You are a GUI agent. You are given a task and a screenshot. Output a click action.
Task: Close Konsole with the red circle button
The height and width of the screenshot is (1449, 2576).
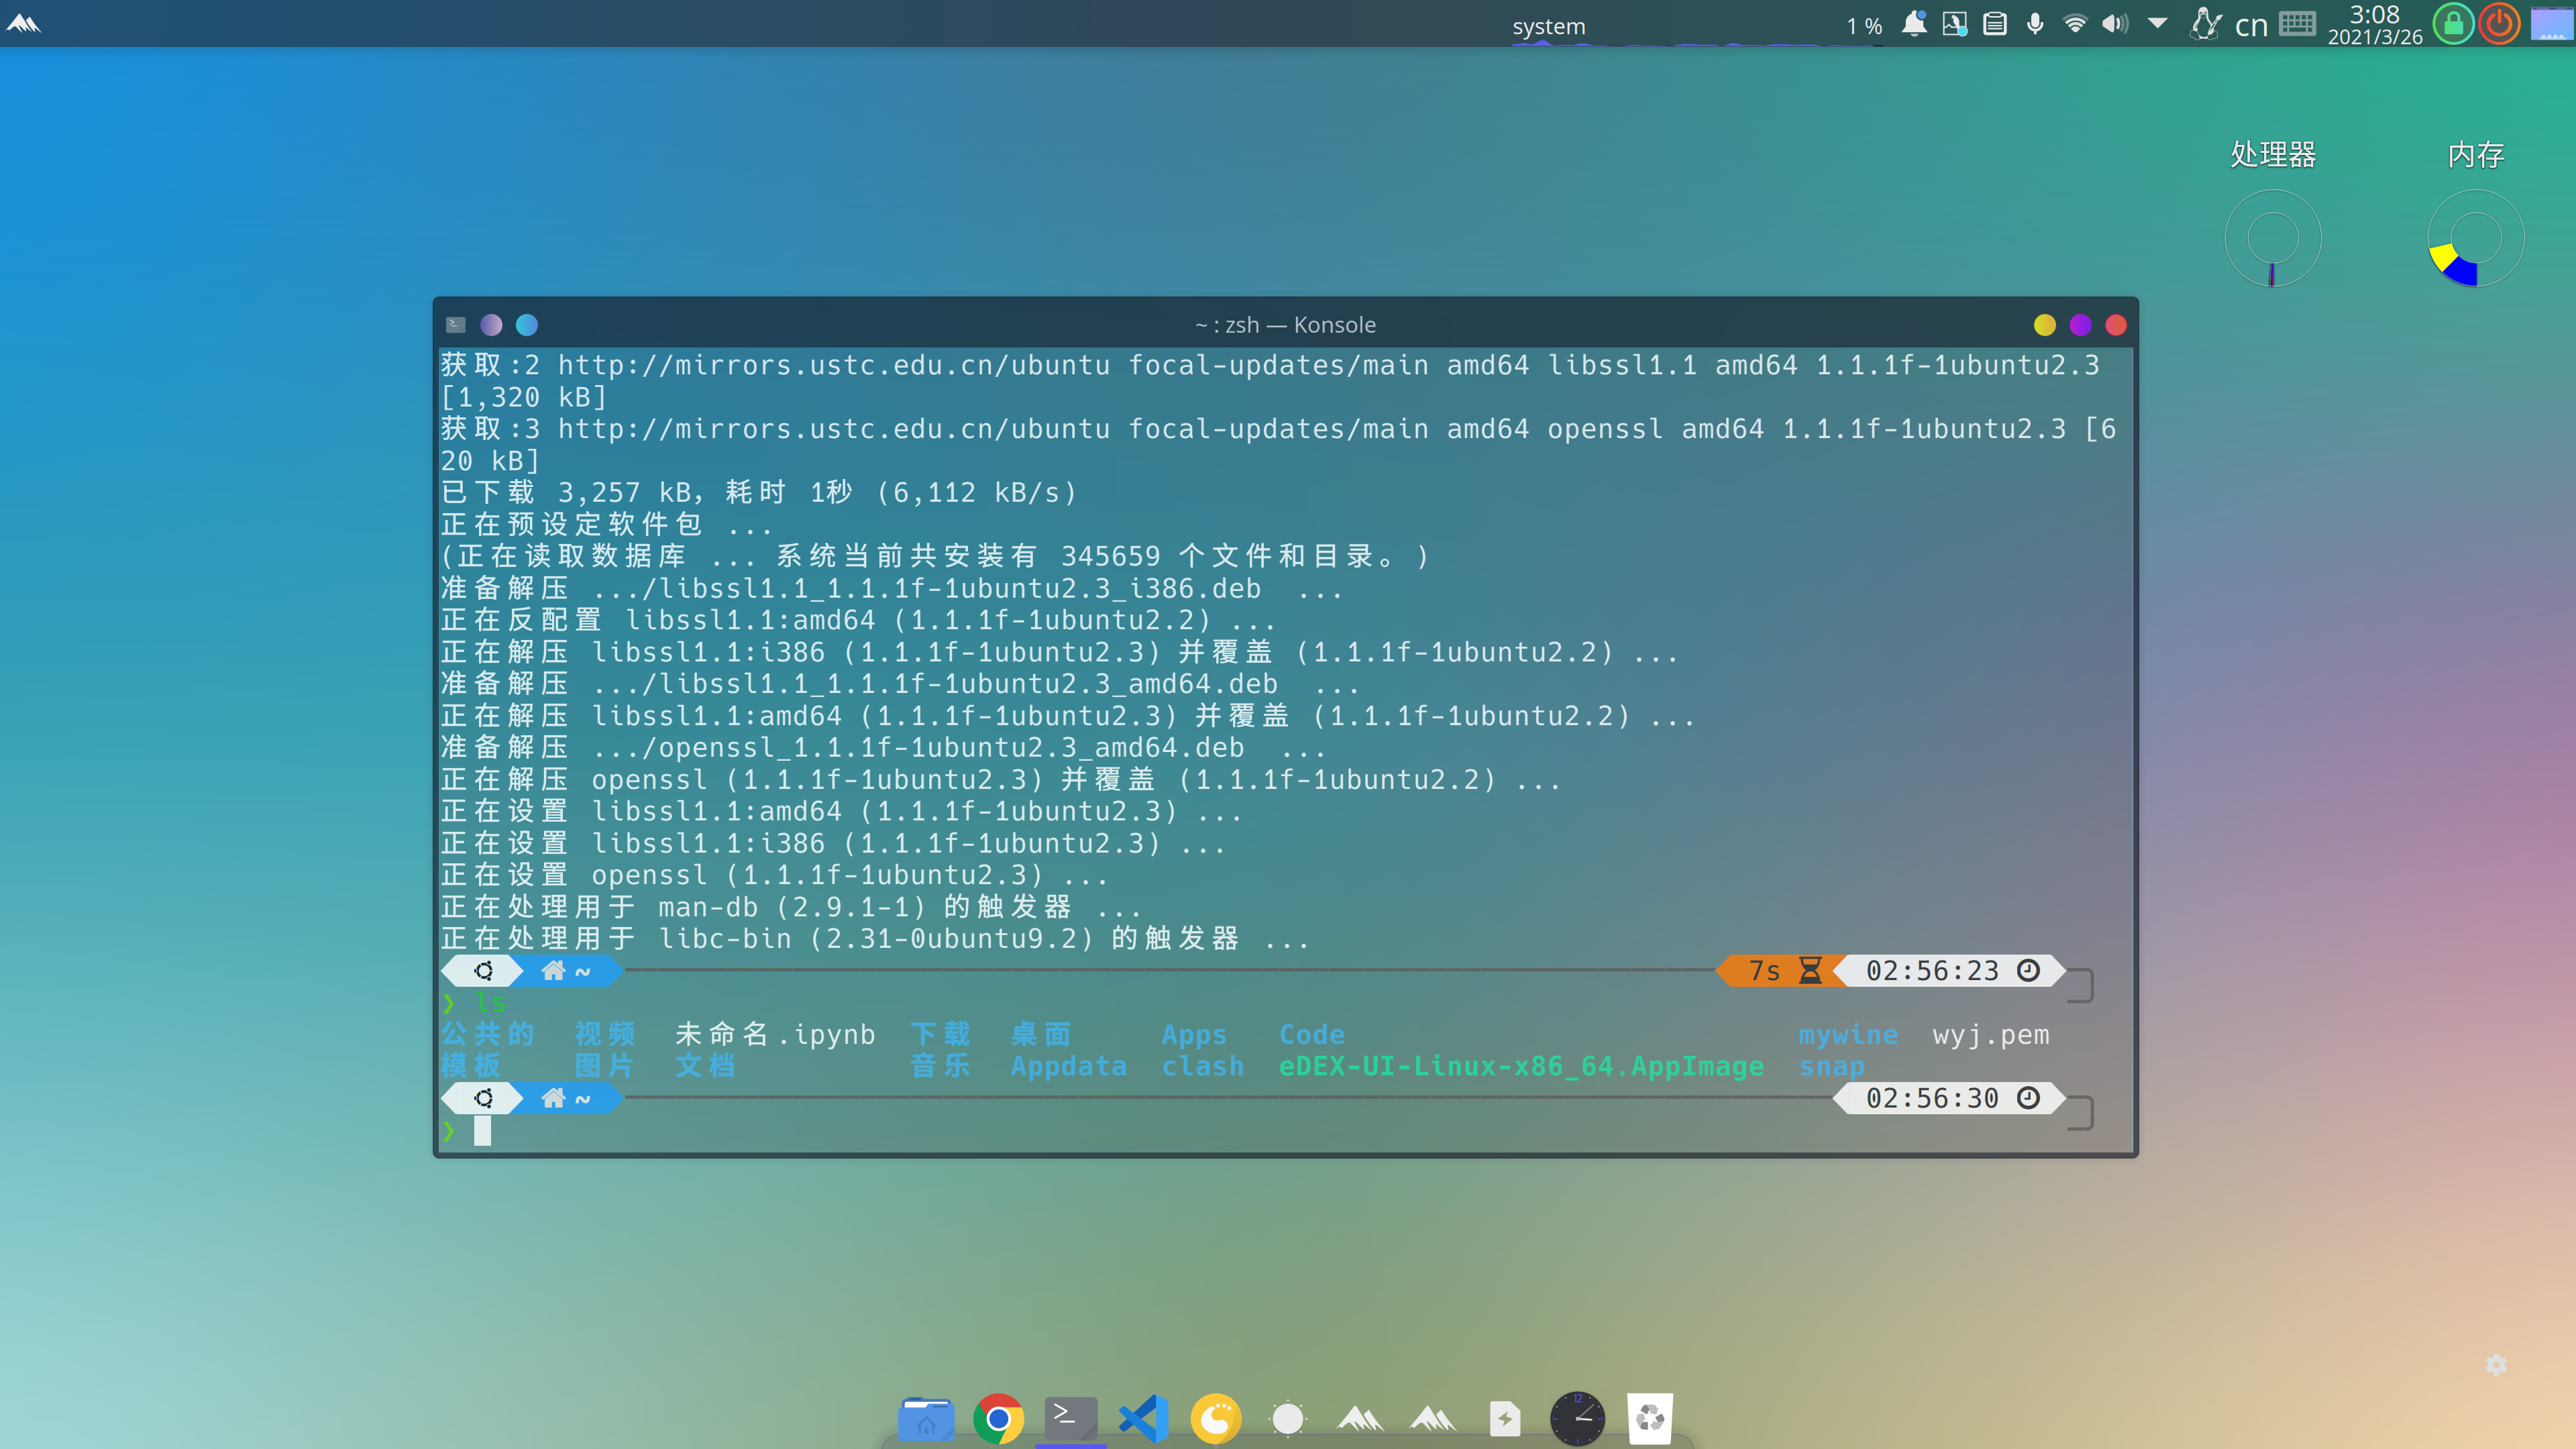click(x=2116, y=325)
